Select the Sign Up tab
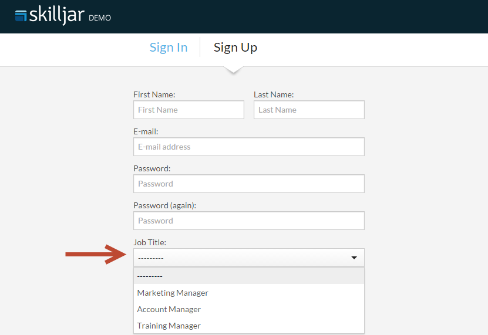The width and height of the screenshot is (488, 335). coord(235,48)
